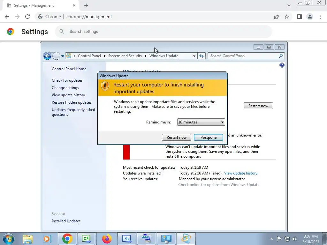This screenshot has height=245, width=327.
Task: Click network tray icon
Action: (287, 239)
